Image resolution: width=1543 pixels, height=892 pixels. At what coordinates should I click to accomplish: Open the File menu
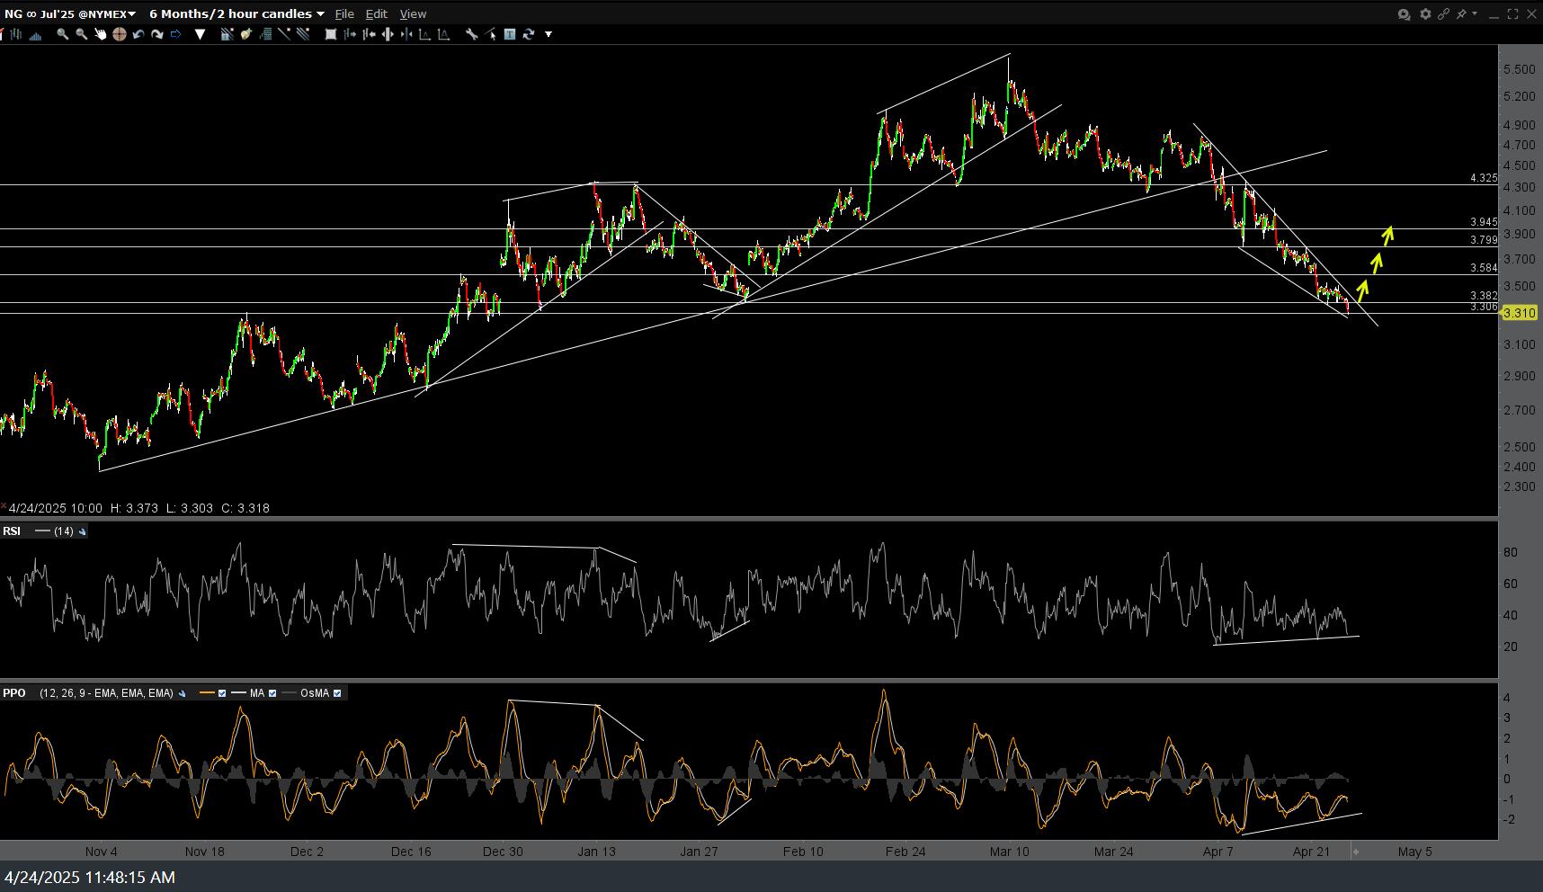[344, 13]
